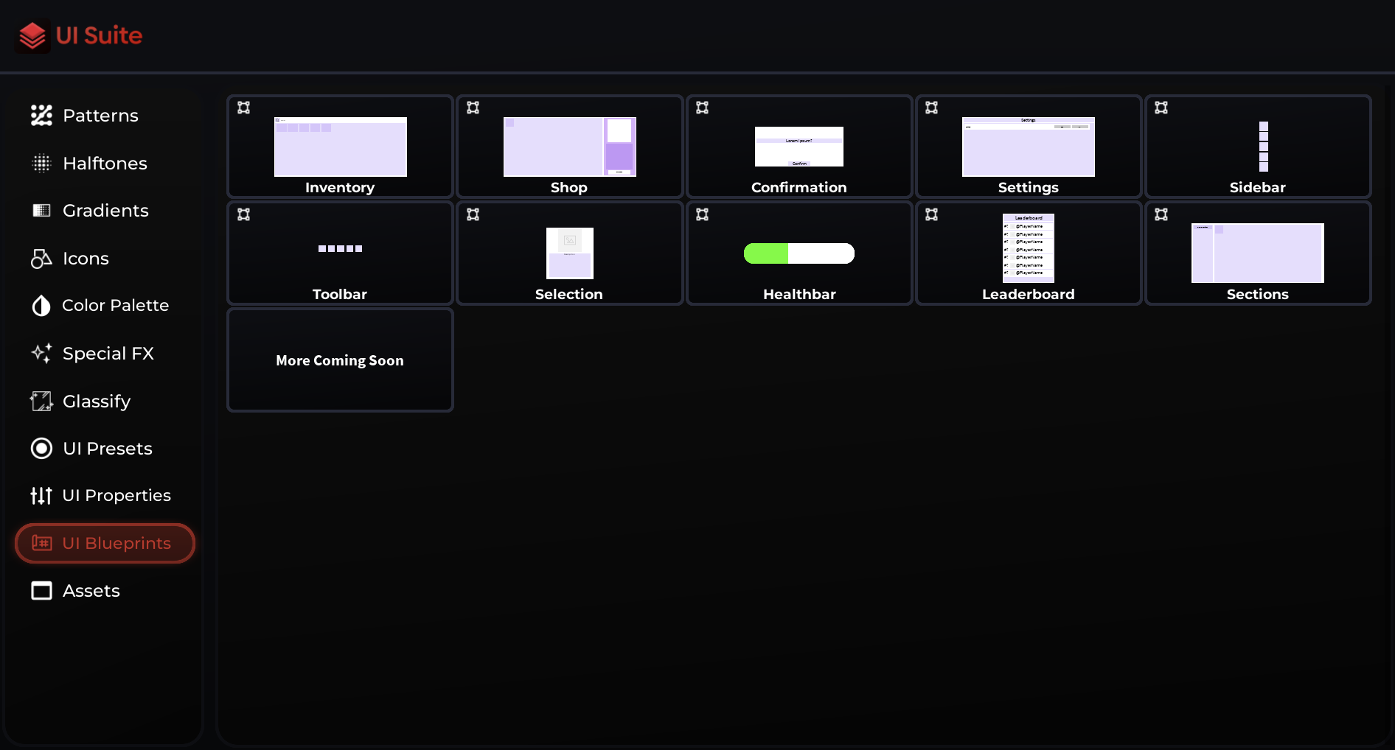Open the Shop blueprint thumbnail
This screenshot has height=750, width=1395.
[x=569, y=147]
